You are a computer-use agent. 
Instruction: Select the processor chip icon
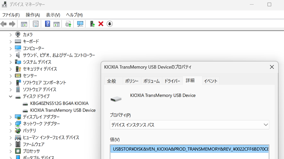(x=18, y=151)
